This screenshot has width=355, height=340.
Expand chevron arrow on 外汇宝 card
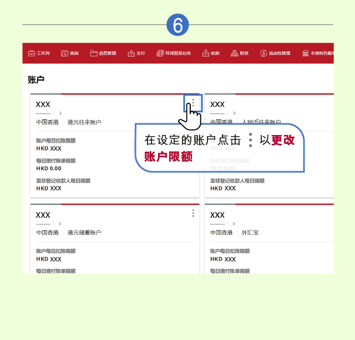[235, 223]
